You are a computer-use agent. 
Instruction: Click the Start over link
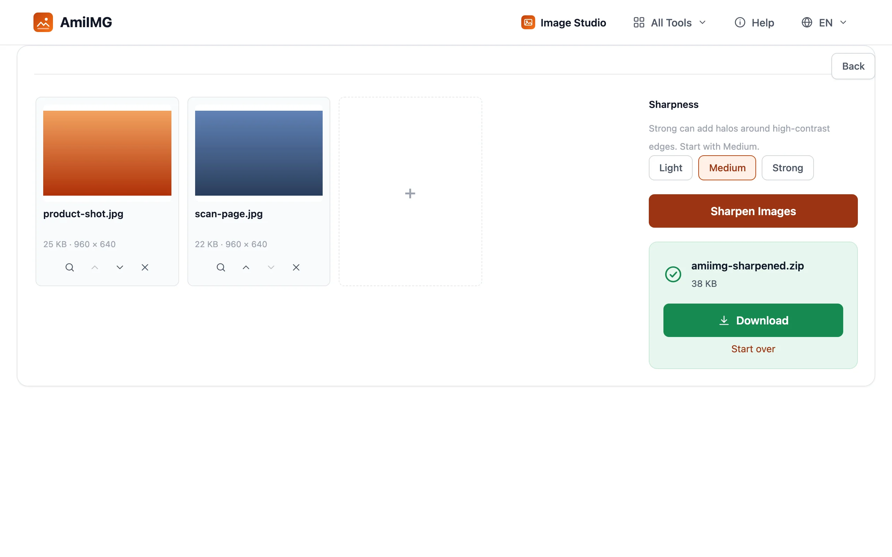tap(753, 349)
